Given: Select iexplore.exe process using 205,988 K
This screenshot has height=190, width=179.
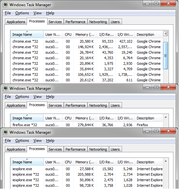Looking at the screenshot, I should click(87, 174).
